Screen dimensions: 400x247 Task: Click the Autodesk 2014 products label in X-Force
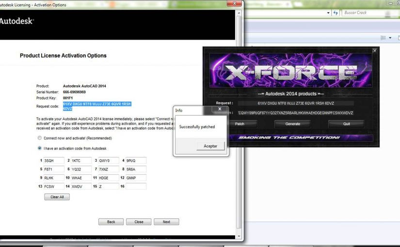291,94
